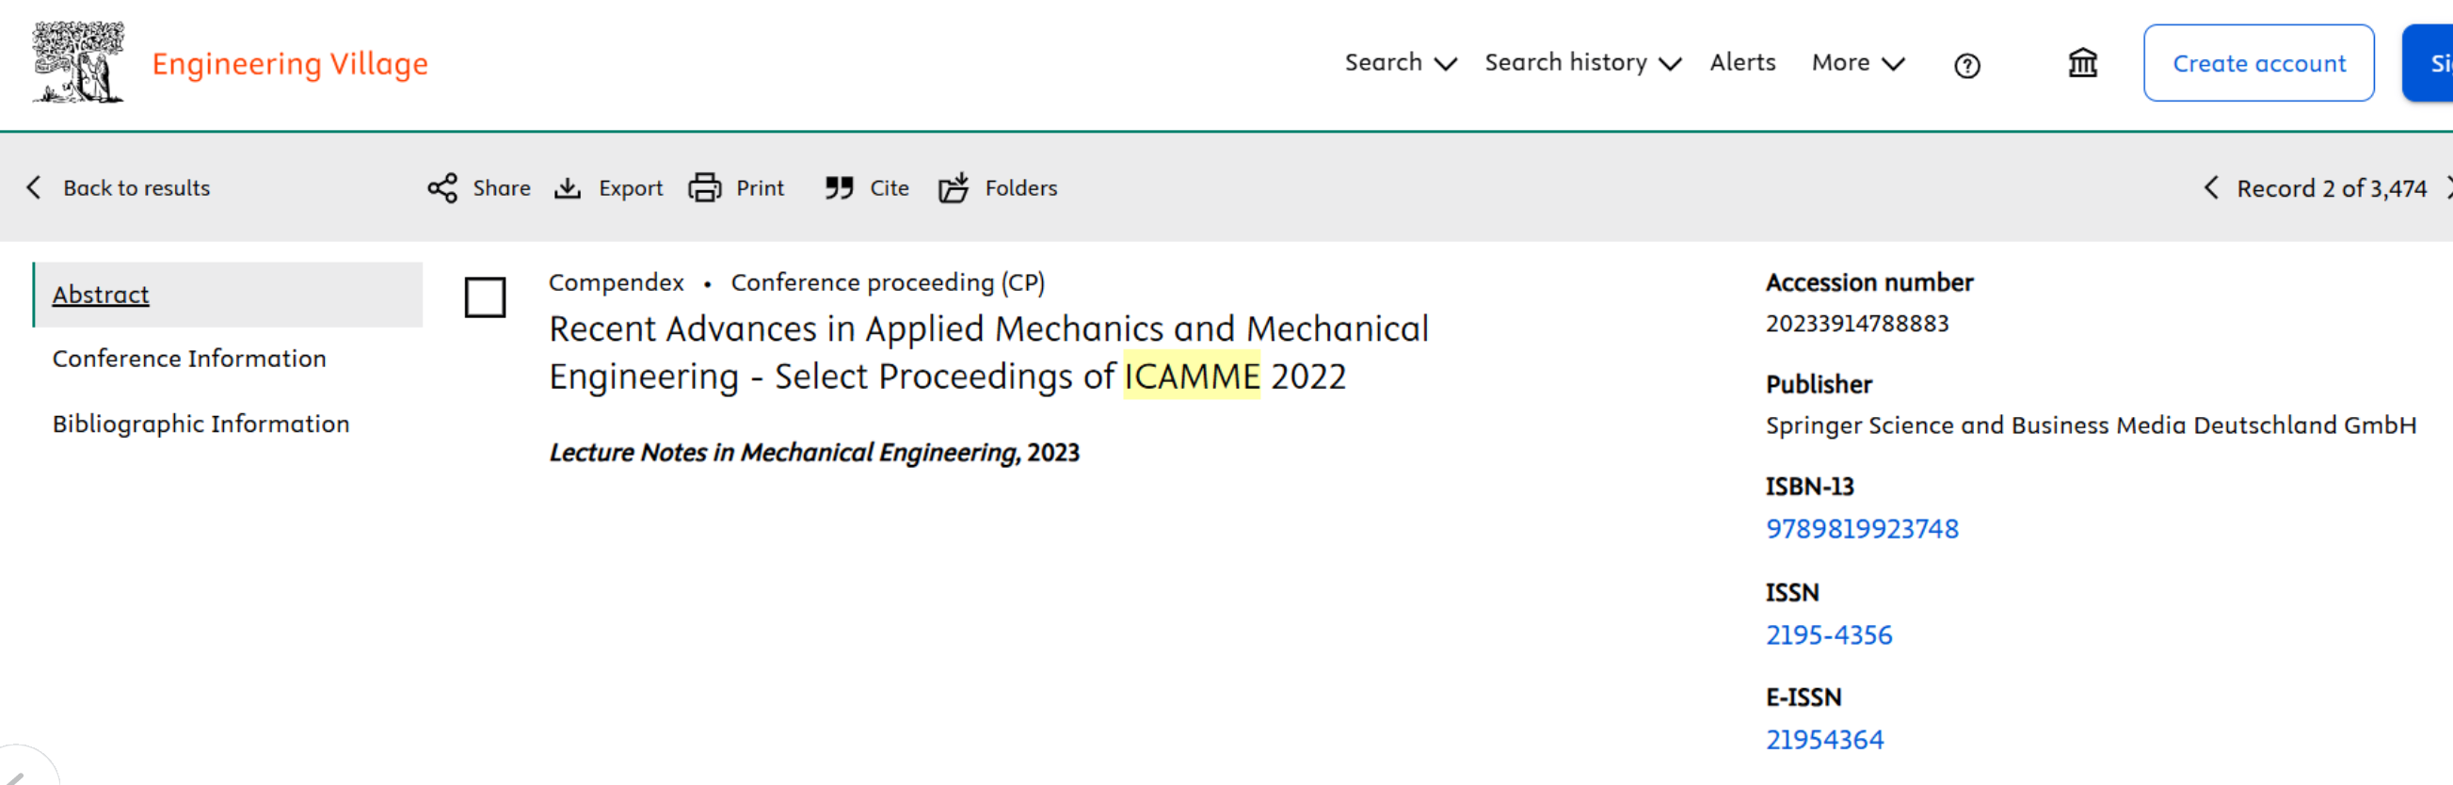Open ISBN-13 link 9789819923748
Viewport: 2453px width, 785px height.
coord(1862,529)
